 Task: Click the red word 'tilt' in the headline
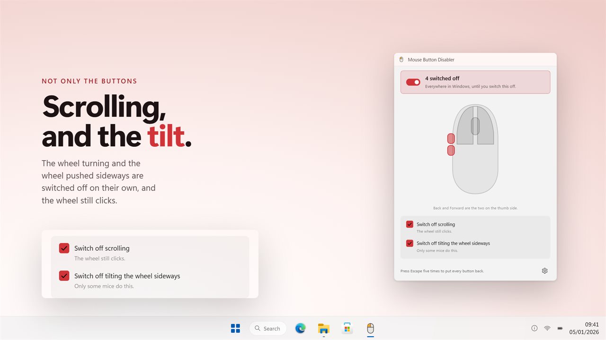pos(166,136)
